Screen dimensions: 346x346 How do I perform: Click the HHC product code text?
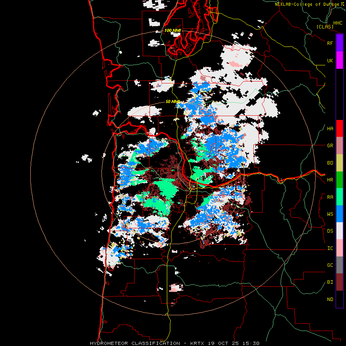(x=338, y=23)
